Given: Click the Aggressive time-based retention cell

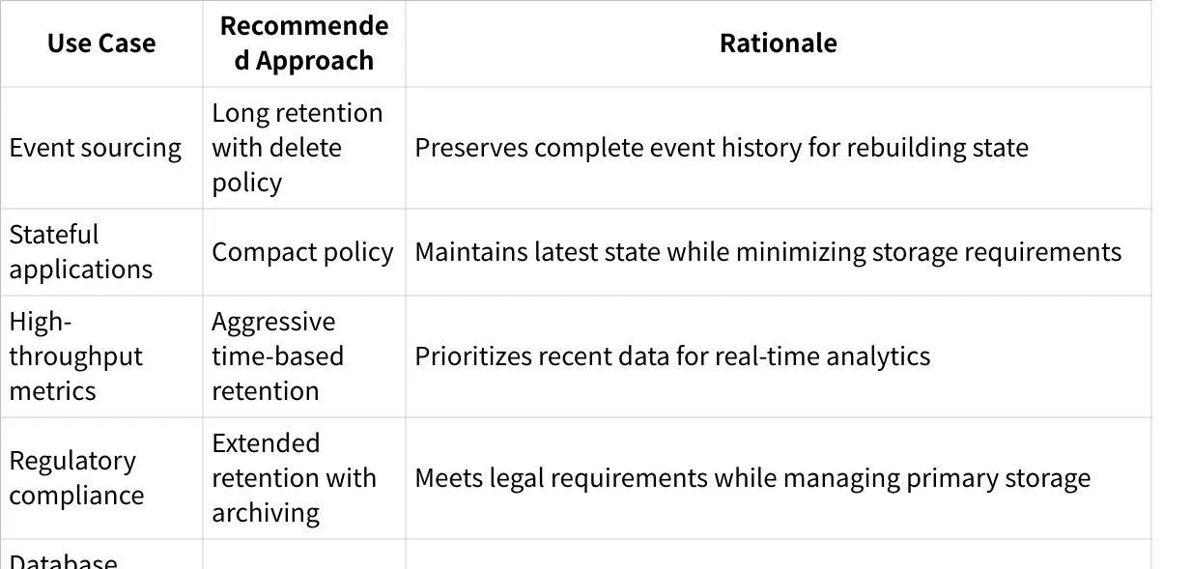Looking at the screenshot, I should point(278,356).
